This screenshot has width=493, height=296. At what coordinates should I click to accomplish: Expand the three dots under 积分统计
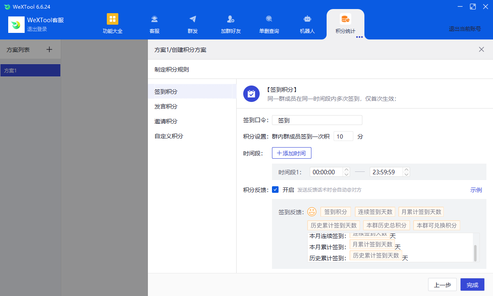(359, 37)
